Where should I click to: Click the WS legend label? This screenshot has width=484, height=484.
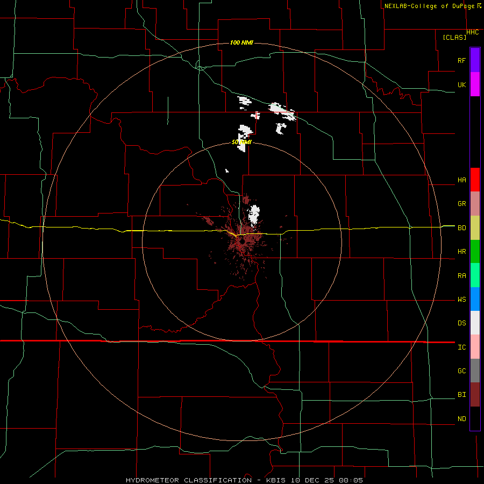coord(461,300)
